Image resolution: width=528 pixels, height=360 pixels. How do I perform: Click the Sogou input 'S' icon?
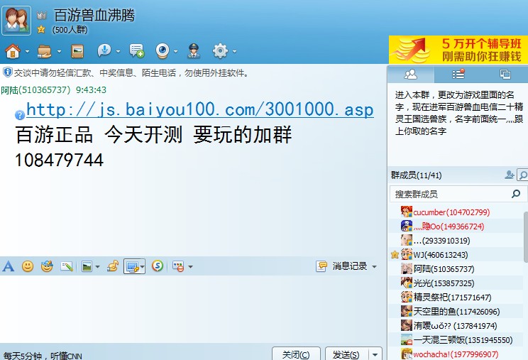158,266
